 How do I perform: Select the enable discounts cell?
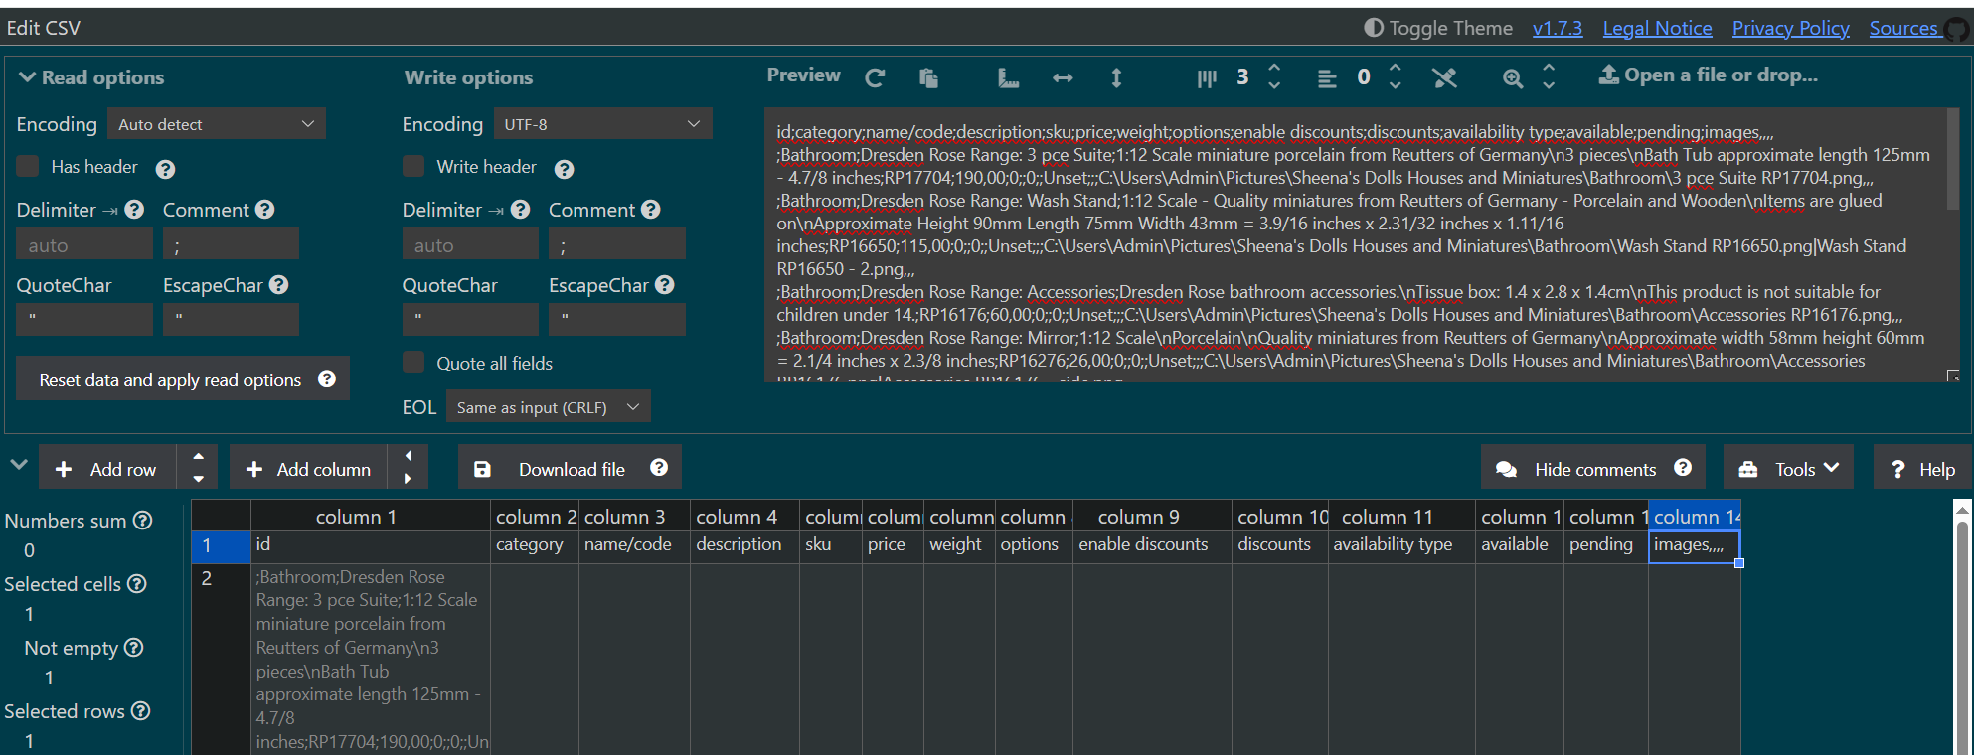(1152, 547)
